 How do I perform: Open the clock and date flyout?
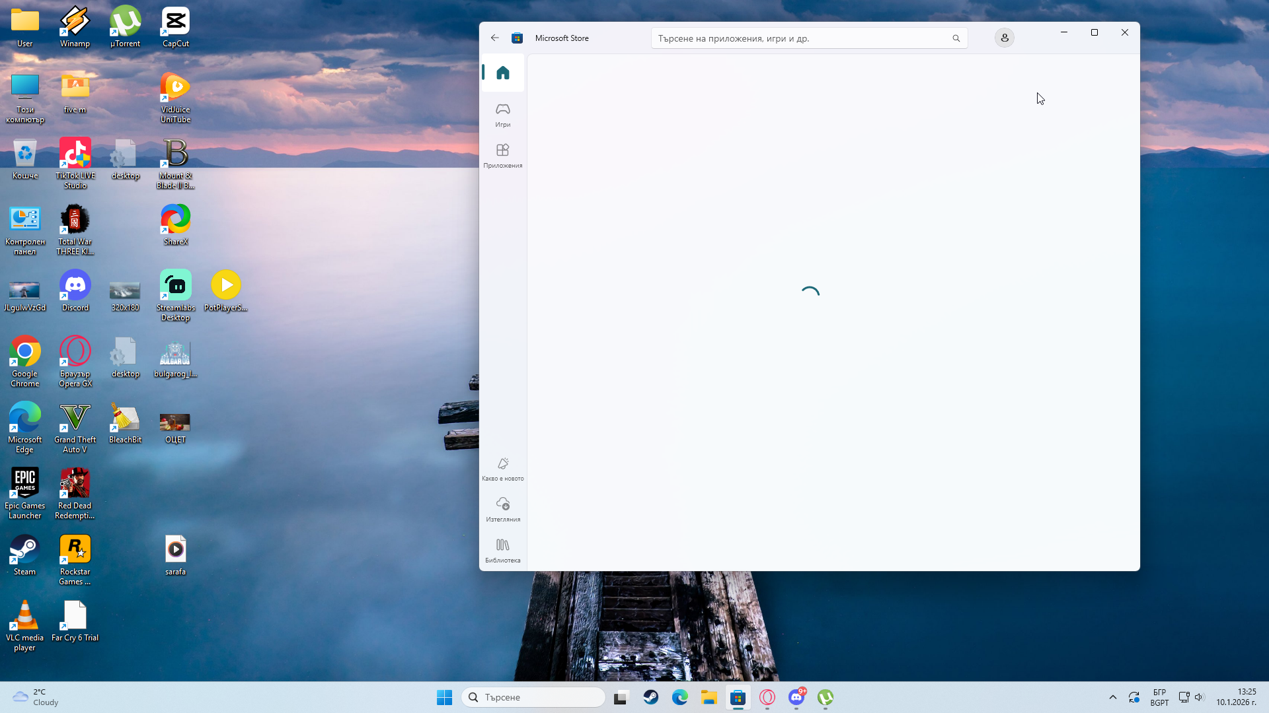coord(1236,697)
